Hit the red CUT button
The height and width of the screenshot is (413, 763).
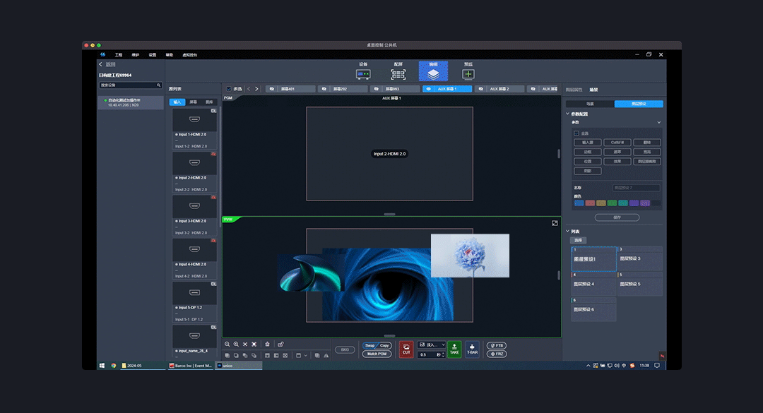tap(406, 349)
